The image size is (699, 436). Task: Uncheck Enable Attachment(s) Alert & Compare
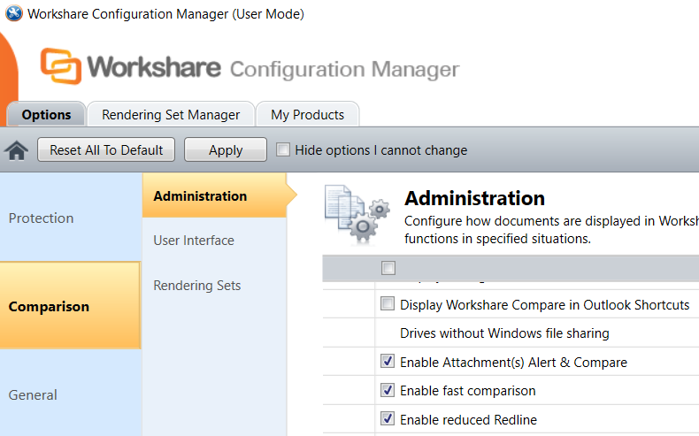(388, 361)
